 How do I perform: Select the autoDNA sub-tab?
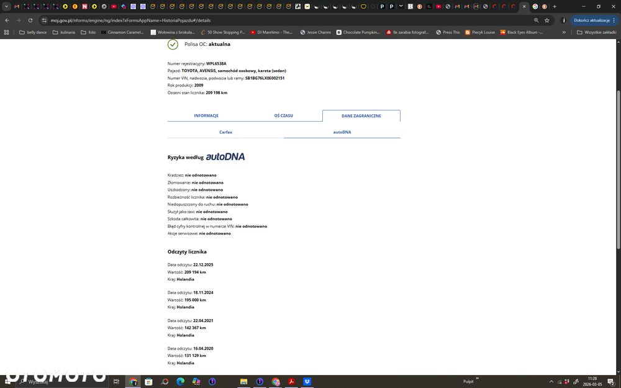(342, 132)
